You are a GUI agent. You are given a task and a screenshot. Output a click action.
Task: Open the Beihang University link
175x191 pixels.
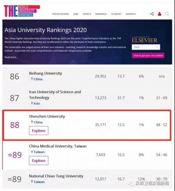pyautogui.click(x=45, y=73)
